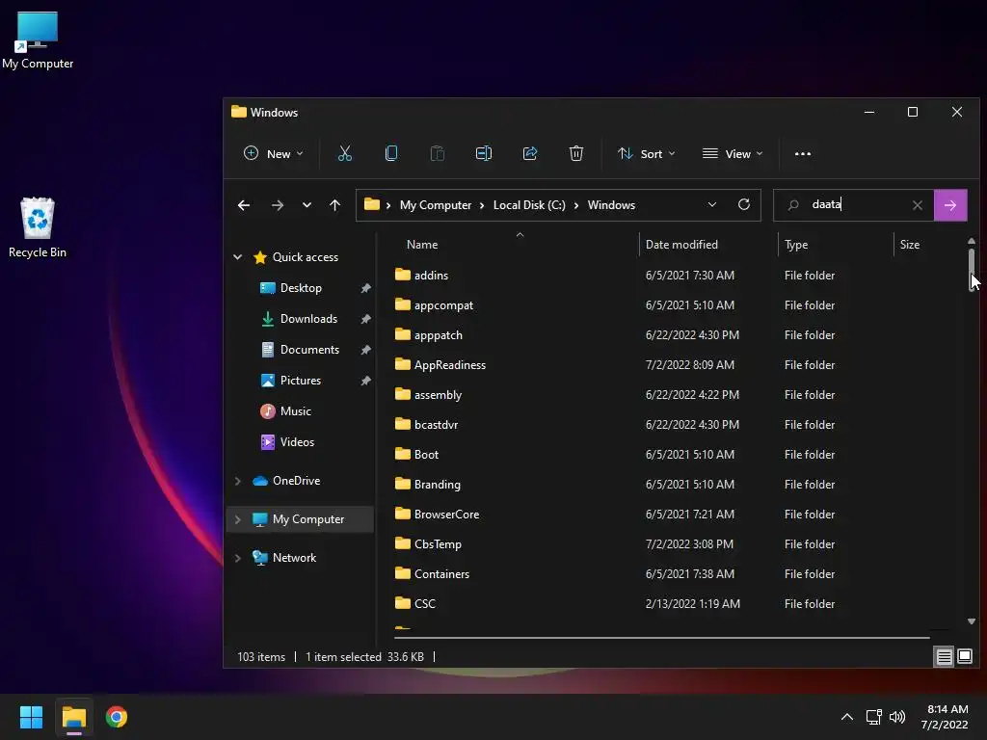Click My Computer in breadcrumb path

pos(436,205)
